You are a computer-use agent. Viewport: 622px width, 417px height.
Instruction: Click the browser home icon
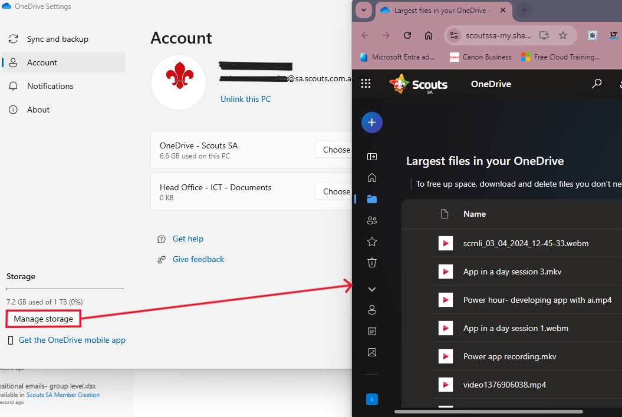[x=429, y=35]
